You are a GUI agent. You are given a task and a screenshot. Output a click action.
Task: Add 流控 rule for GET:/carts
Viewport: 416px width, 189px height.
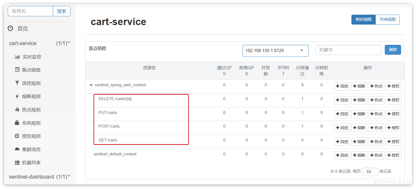[342, 141]
